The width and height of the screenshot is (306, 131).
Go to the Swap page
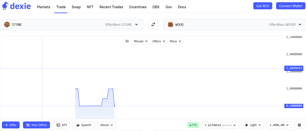click(76, 7)
